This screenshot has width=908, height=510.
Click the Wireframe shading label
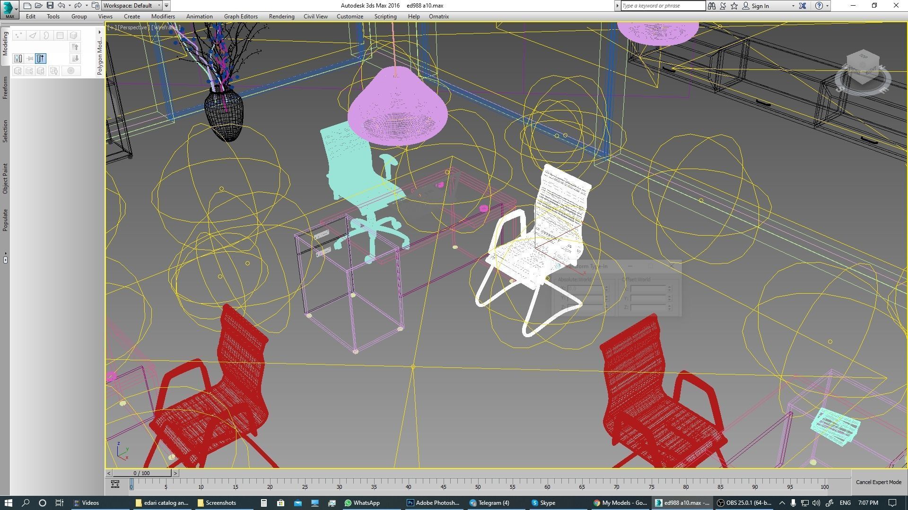click(166, 27)
